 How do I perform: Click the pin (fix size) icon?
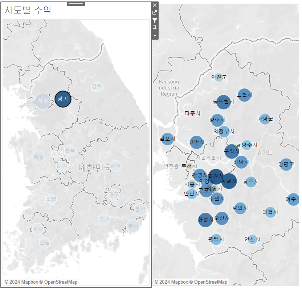pyautogui.click(x=155, y=28)
